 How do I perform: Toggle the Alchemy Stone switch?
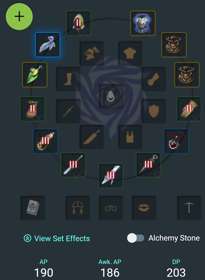tap(136, 238)
